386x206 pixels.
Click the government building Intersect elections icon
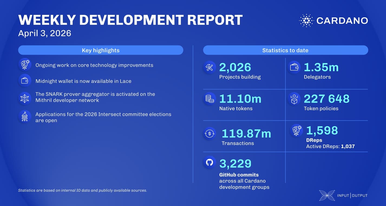(25, 116)
